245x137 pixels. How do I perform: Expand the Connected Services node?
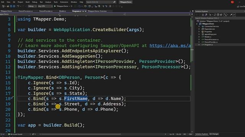coord(199,26)
